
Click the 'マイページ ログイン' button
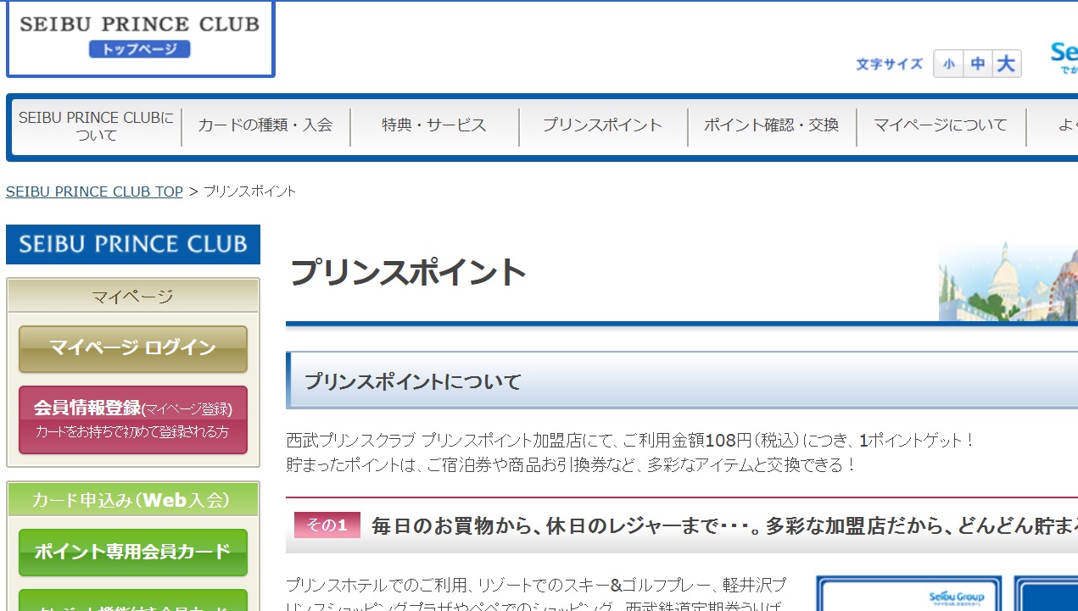[x=133, y=348]
